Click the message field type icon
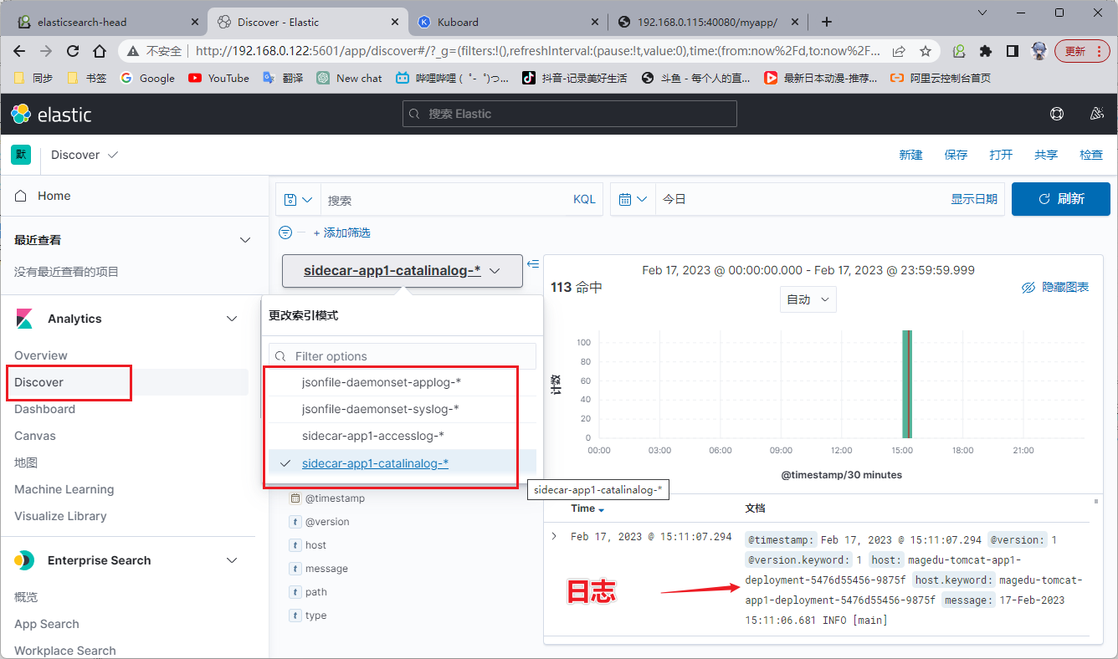 coord(295,569)
